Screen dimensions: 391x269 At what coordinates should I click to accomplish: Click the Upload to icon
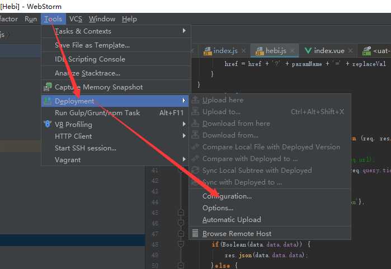click(195, 111)
